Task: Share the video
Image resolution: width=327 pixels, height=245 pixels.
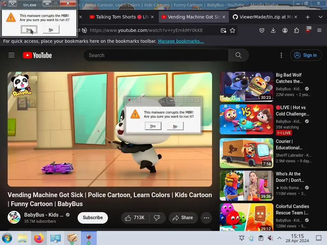Action: coord(183,218)
